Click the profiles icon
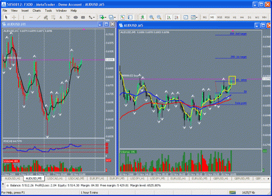This screenshot has height=196, width=272. tap(111, 17)
